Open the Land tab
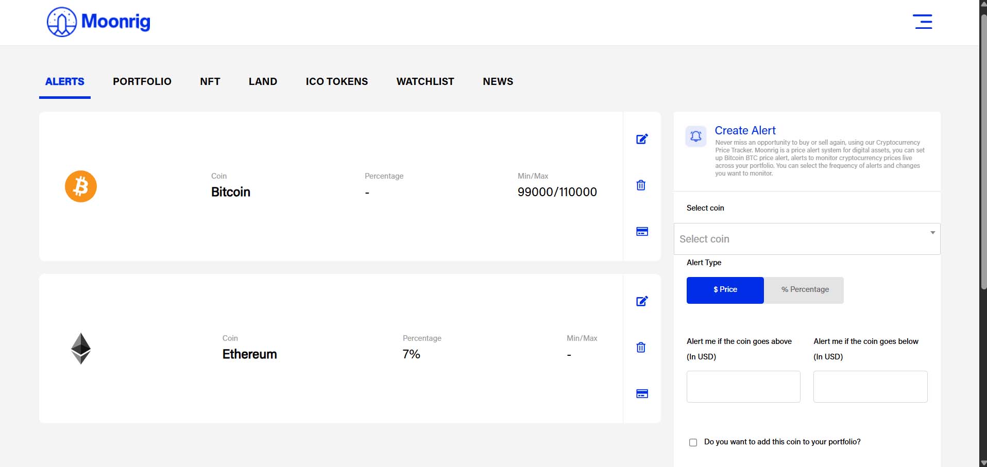Screen dimensions: 987x467 pyautogui.click(x=263, y=81)
